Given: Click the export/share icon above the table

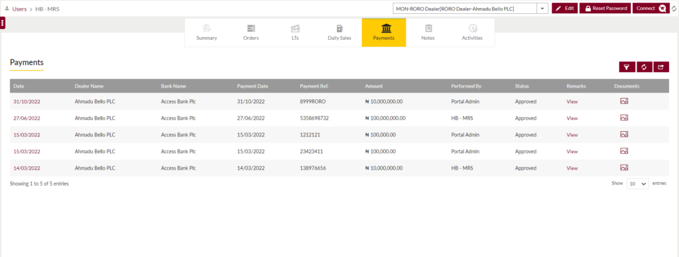Looking at the screenshot, I should tap(661, 67).
